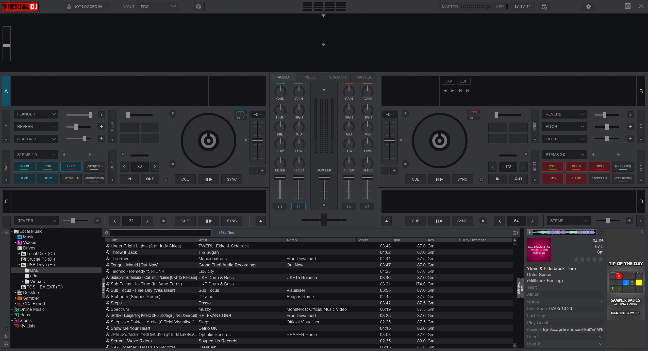Screen dimensions: 648x351
Task: Click deck A eject/load icon
Action: click(173, 114)
